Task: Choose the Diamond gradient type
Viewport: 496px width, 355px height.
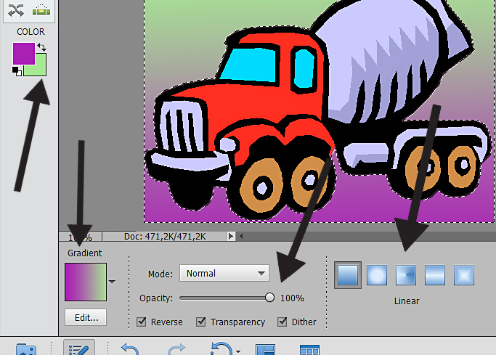Action: [x=463, y=275]
